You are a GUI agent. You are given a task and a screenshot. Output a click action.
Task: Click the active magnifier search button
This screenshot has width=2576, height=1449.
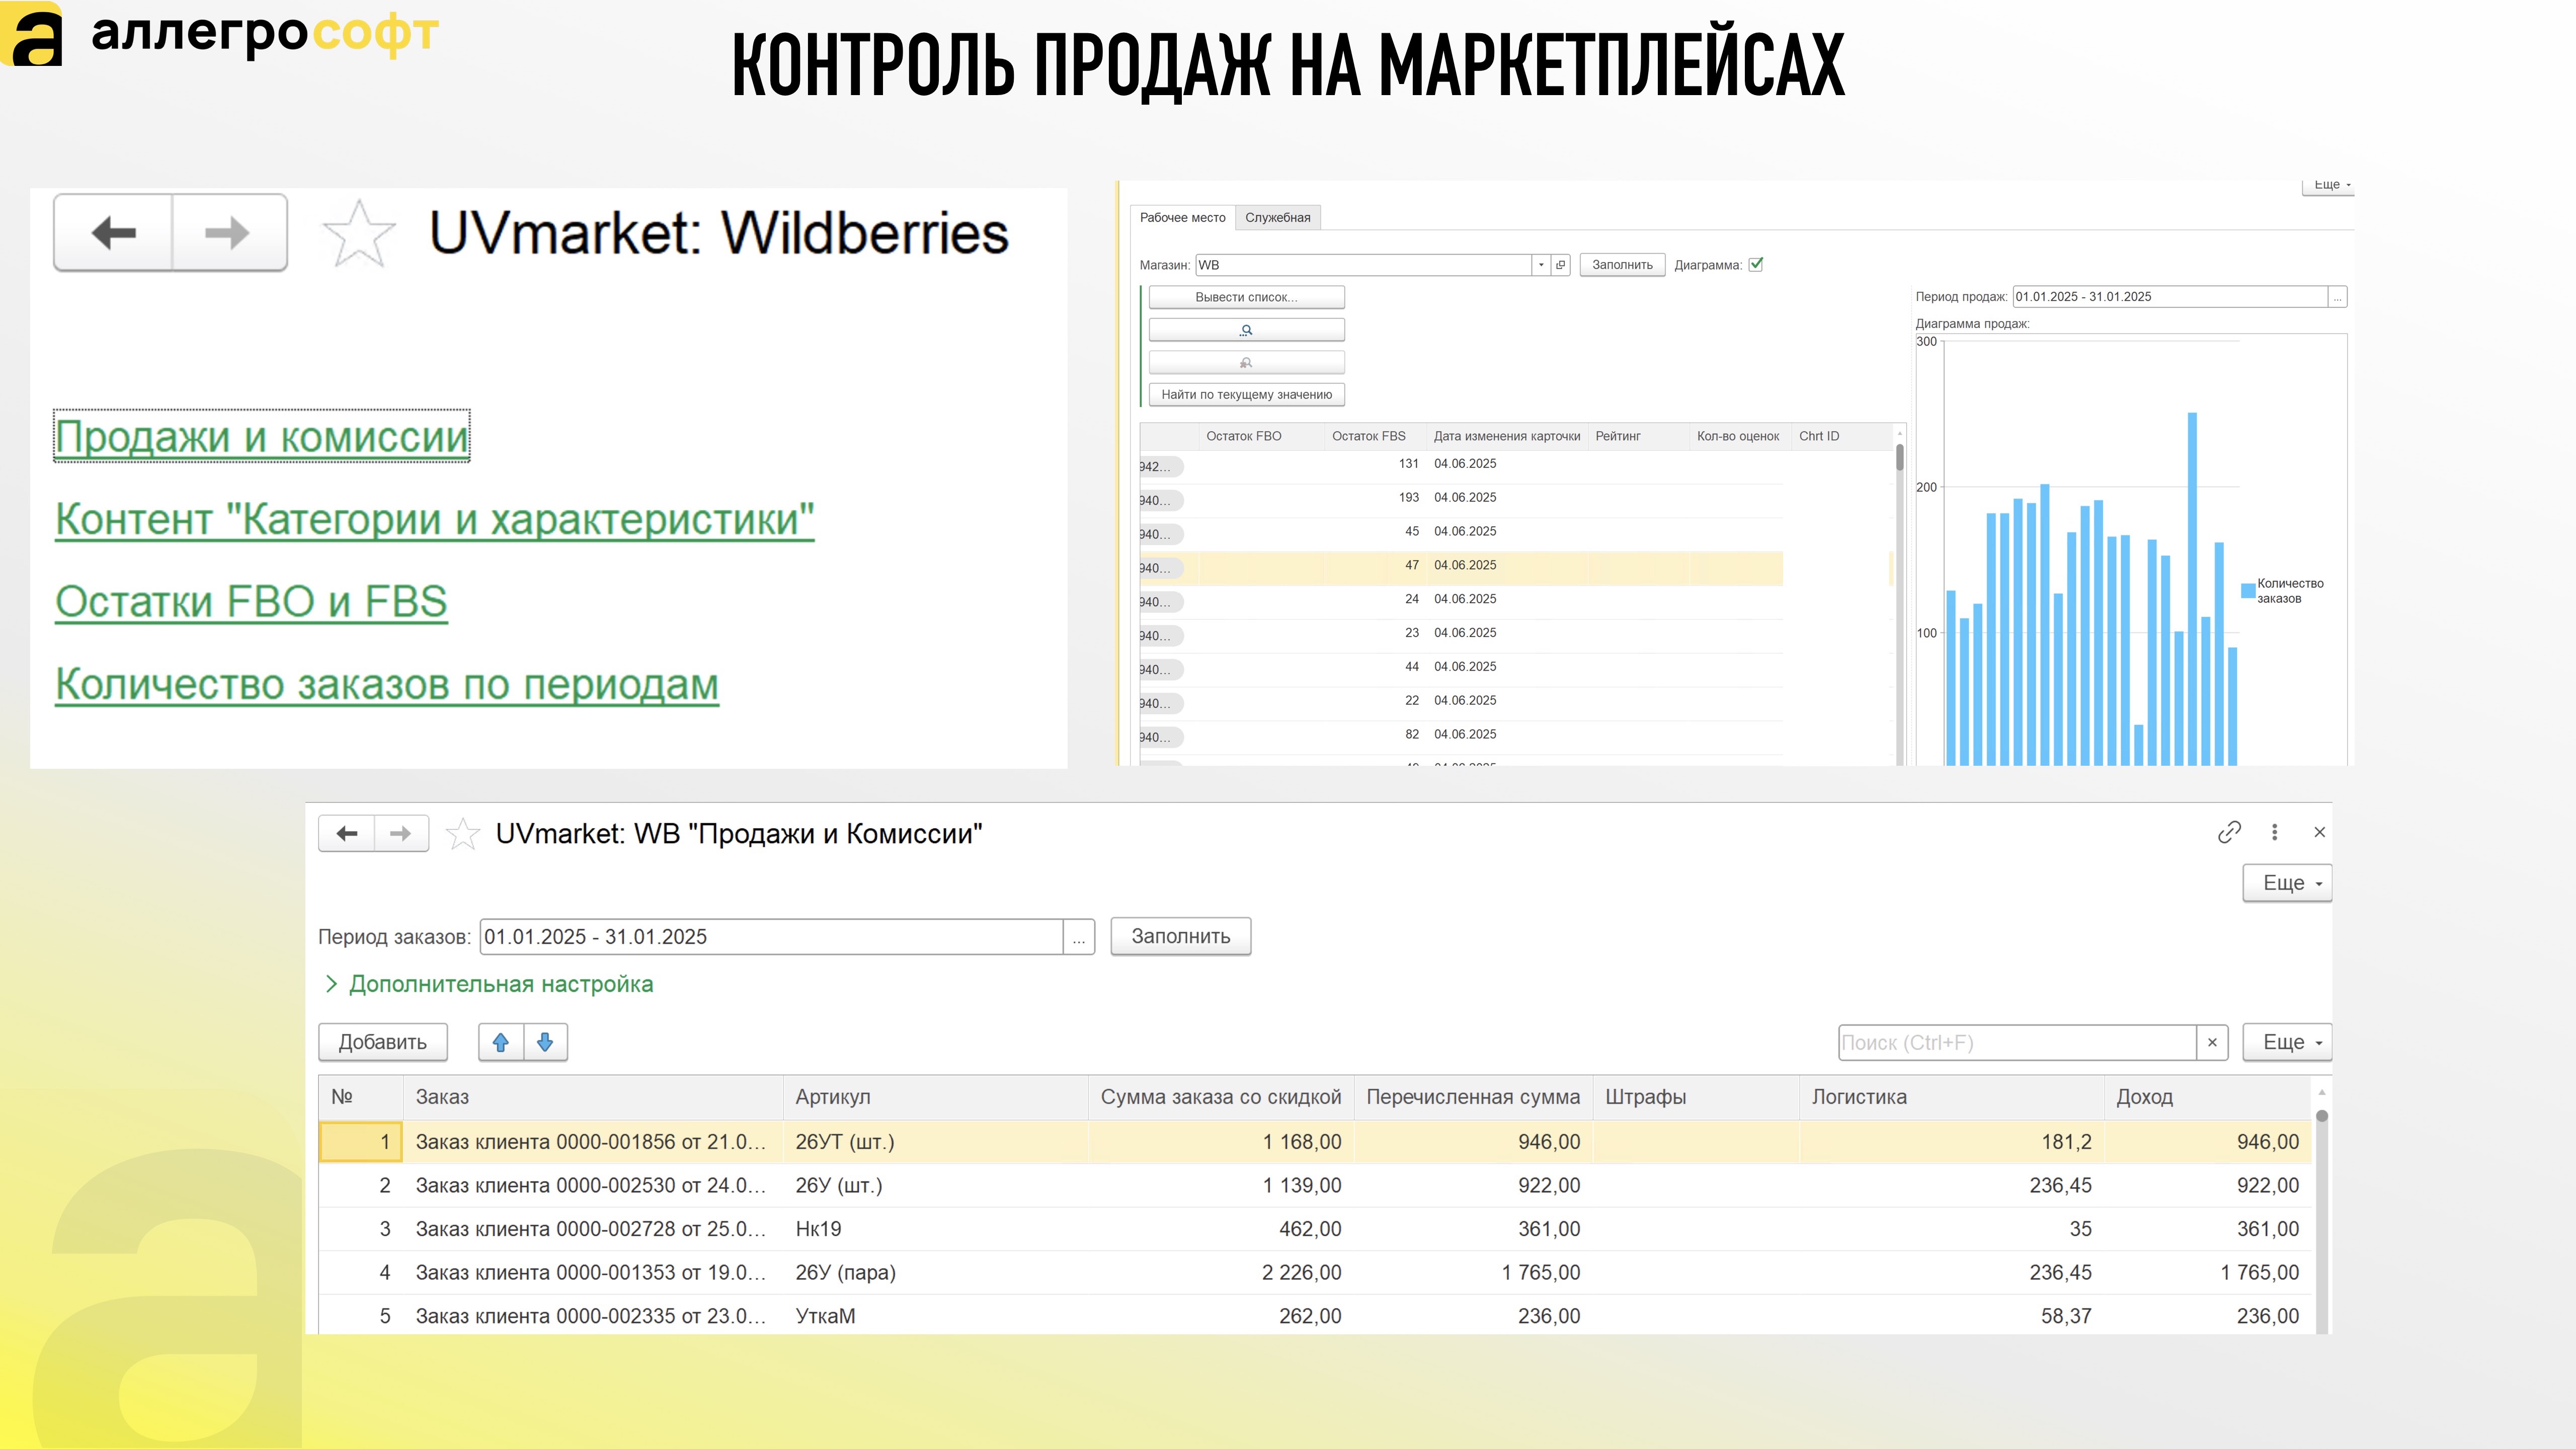pyautogui.click(x=1246, y=329)
